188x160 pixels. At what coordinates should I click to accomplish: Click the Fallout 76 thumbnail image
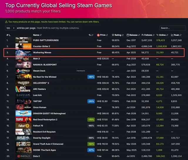[23, 125]
